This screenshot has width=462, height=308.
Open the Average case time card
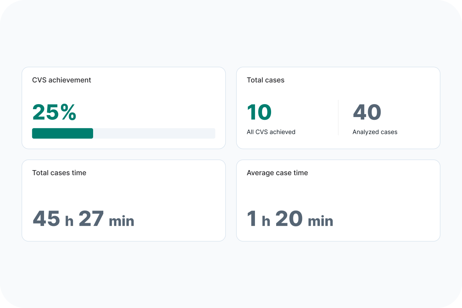(338, 200)
